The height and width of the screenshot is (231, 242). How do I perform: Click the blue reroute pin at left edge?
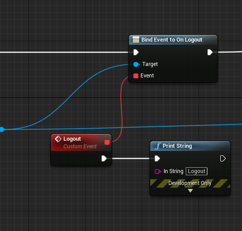(2, 130)
